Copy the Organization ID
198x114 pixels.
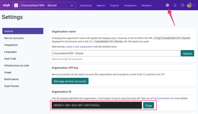(x=148, y=105)
